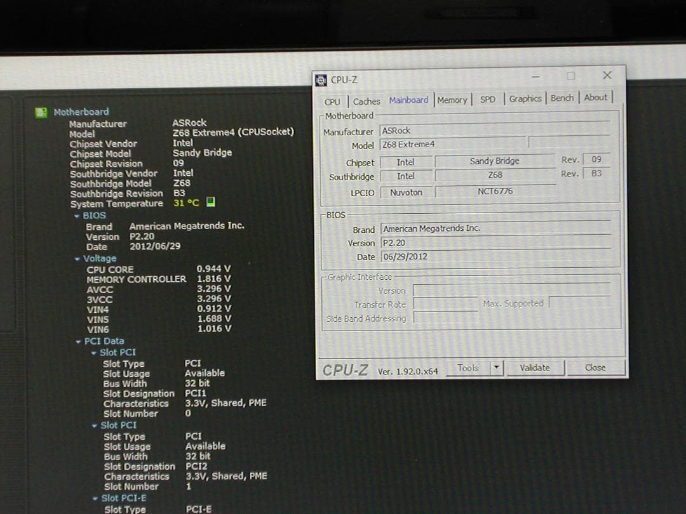Screen dimensions: 686x514
Task: Collapse the first Slot PCI entry
Action: (95, 352)
